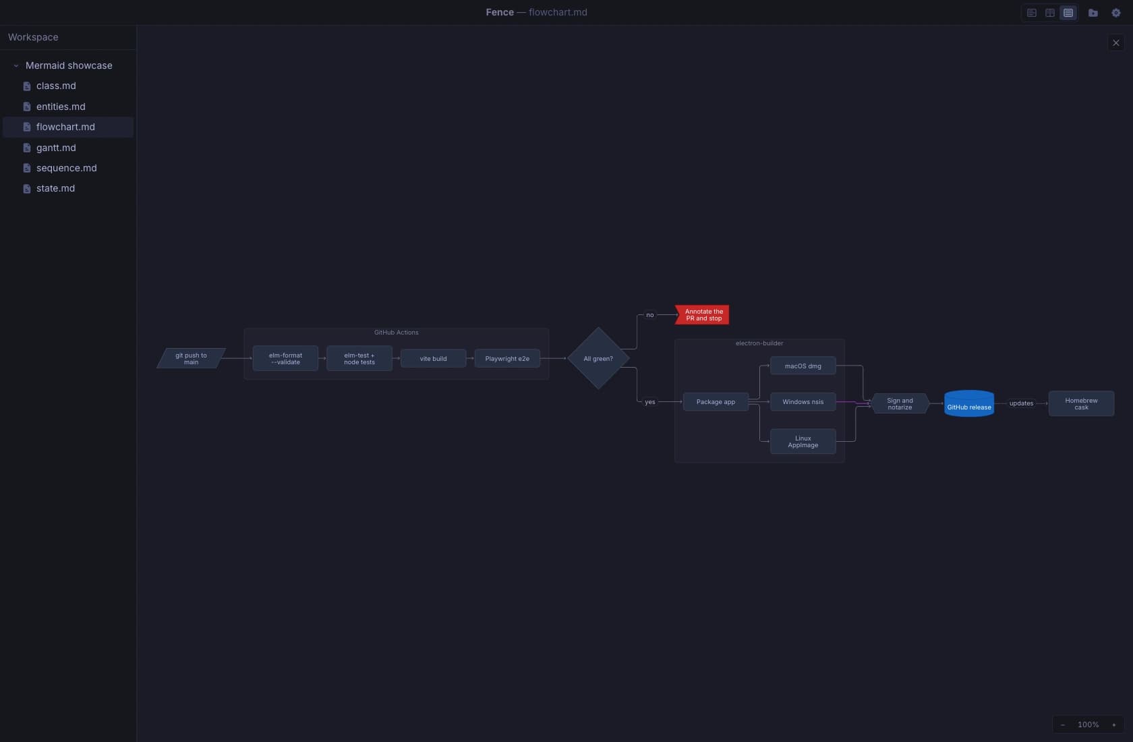Close the fullscreen diagram view
Screen dimensions: 1133x742
pyautogui.click(x=1116, y=42)
